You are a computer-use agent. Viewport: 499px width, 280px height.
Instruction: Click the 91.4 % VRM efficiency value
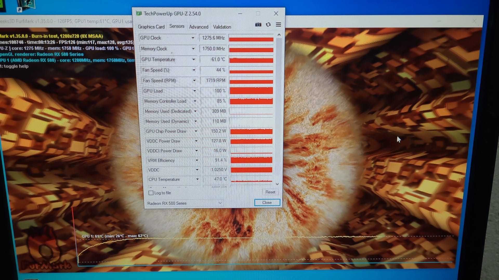220,160
